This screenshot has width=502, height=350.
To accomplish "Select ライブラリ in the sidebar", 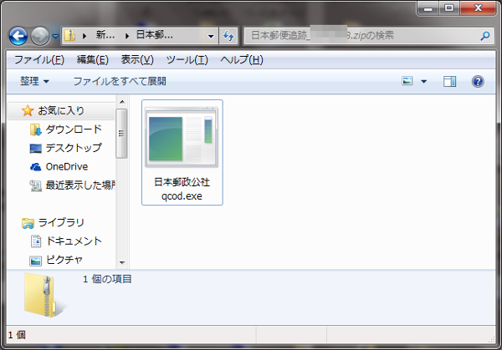I will click(x=61, y=222).
